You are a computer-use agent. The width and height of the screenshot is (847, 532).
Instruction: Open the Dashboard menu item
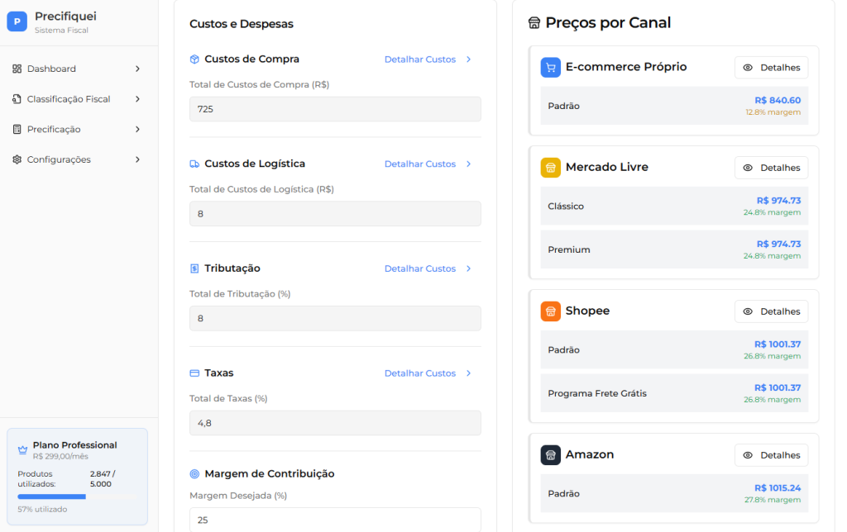(x=51, y=69)
